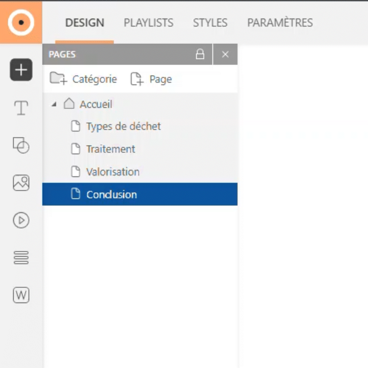This screenshot has width=368, height=368.
Task: Select the Types de déchet page
Action: click(123, 126)
